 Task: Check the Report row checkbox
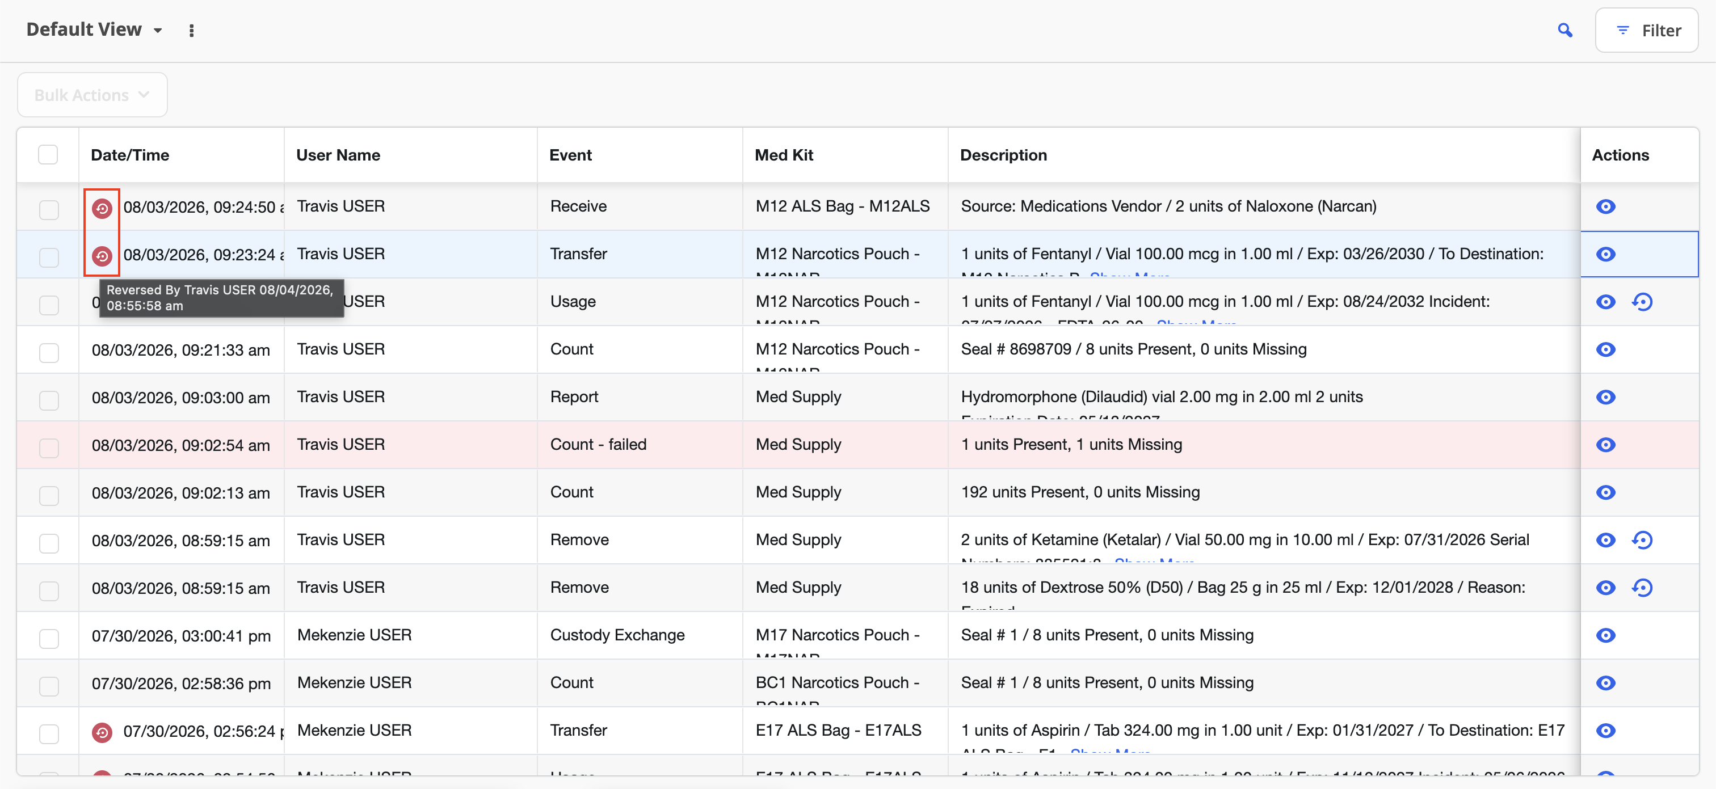pos(49,400)
